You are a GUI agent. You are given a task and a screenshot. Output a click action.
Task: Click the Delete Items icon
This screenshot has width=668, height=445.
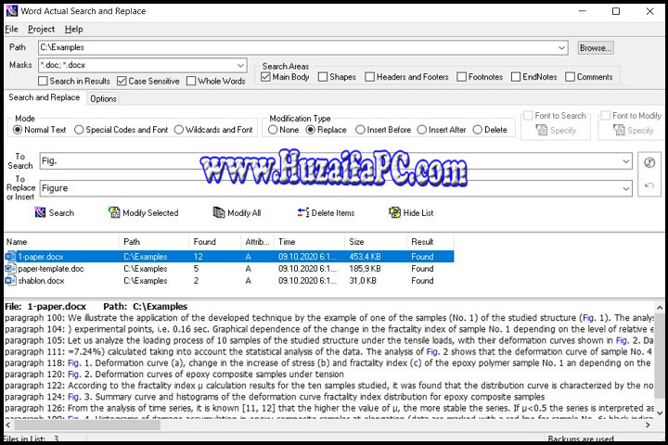303,212
